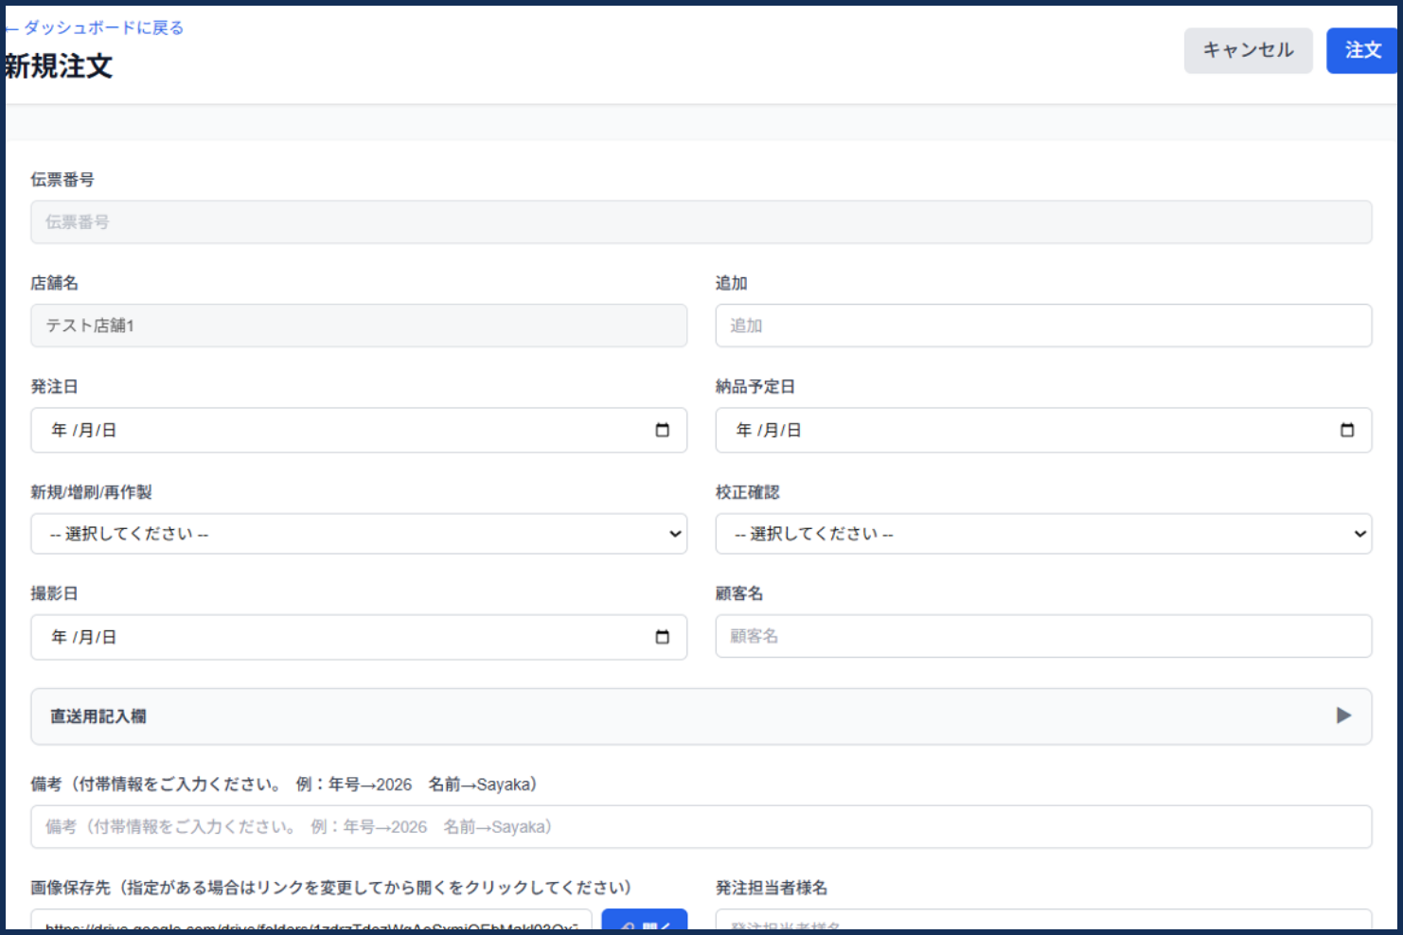This screenshot has height=935, width=1403.
Task: Click the 発注日 年/月/日 date text
Action: (84, 430)
